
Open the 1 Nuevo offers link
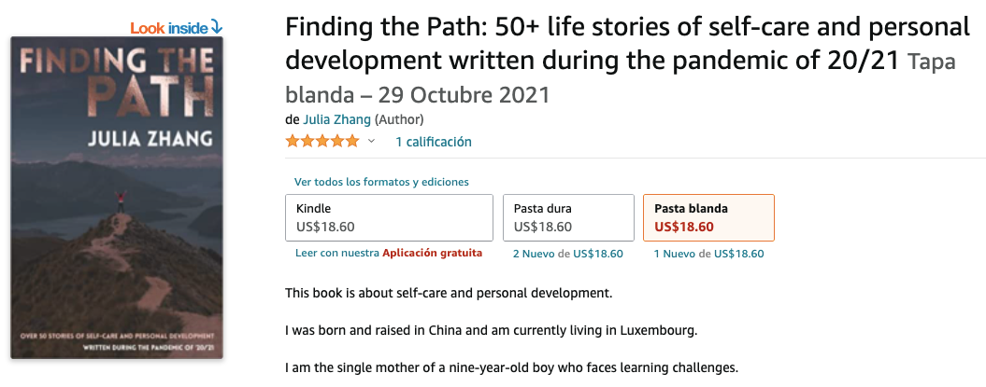point(675,254)
